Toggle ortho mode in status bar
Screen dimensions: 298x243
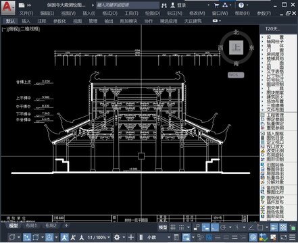tap(214, 227)
